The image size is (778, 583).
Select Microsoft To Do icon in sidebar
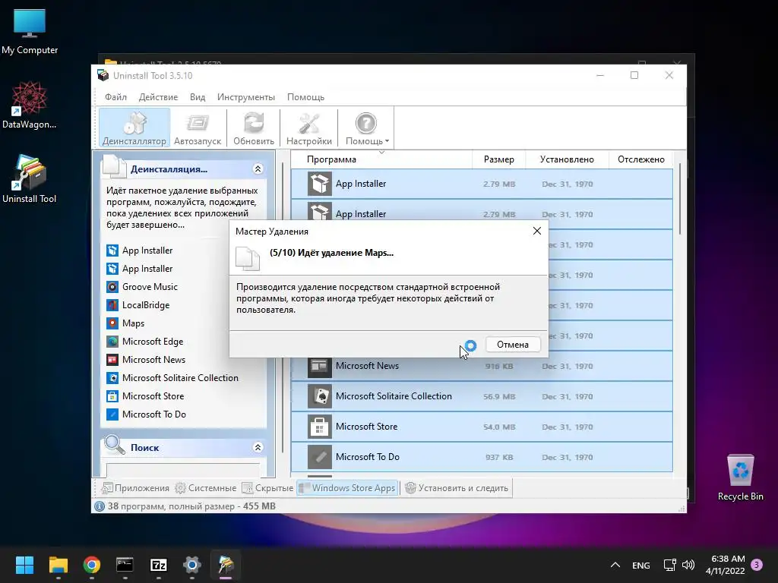pyautogui.click(x=112, y=414)
